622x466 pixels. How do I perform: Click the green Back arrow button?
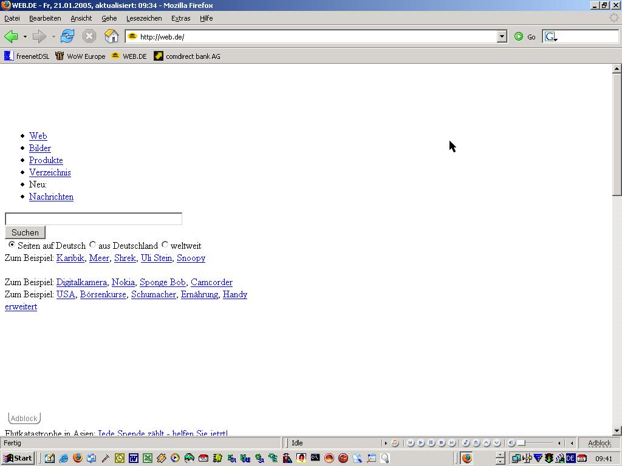pos(11,37)
